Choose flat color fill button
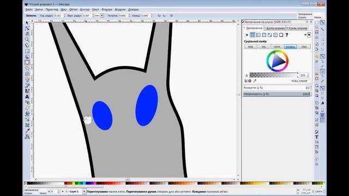Screen dimensions: 349x196 click(x=252, y=35)
